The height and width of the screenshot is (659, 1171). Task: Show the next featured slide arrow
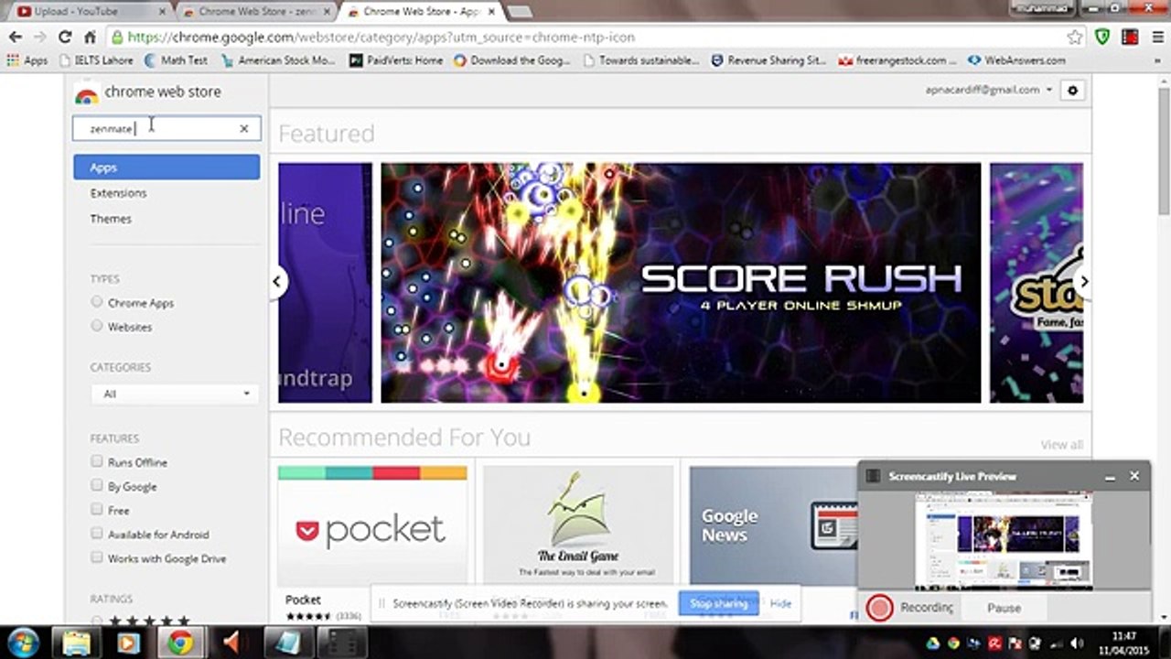[1084, 282]
